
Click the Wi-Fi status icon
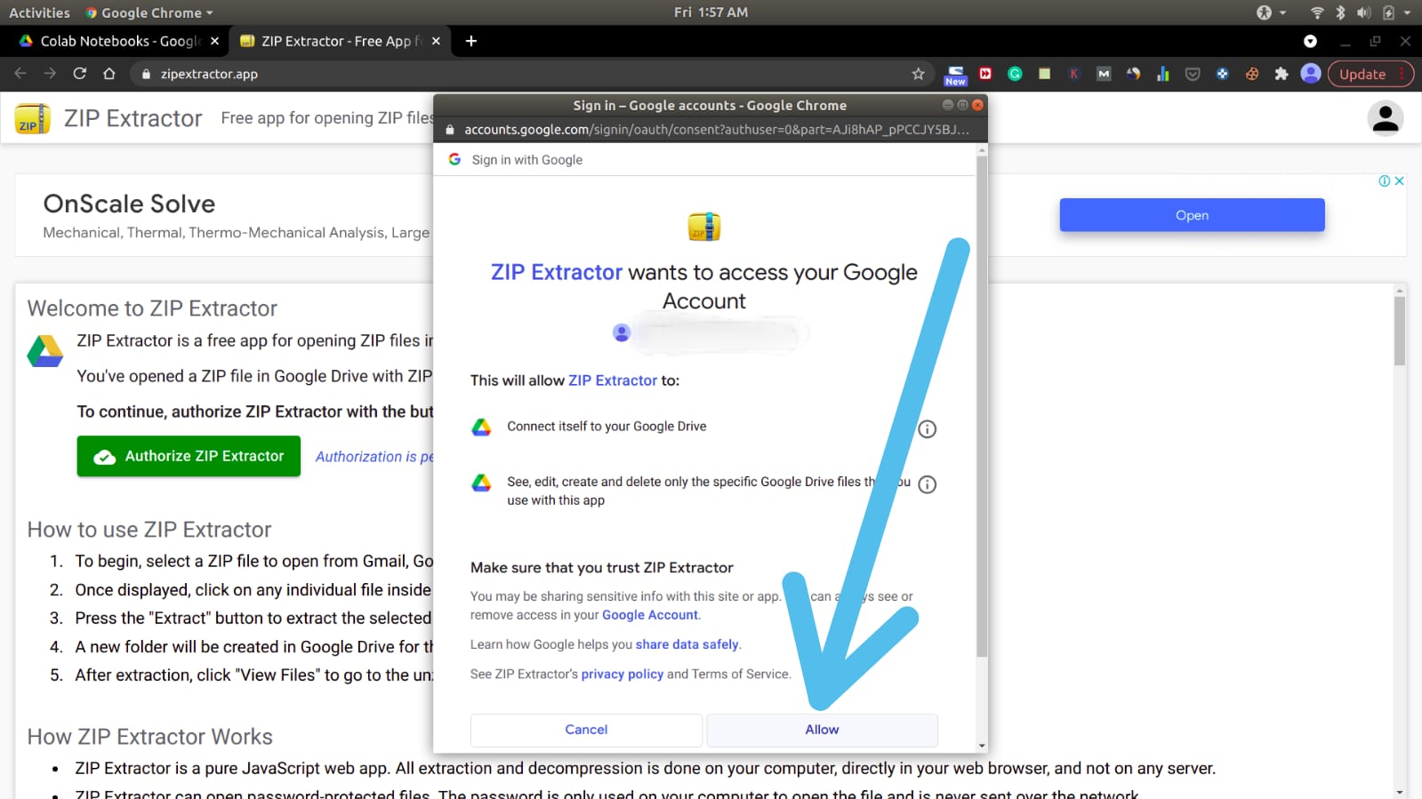(x=1317, y=12)
